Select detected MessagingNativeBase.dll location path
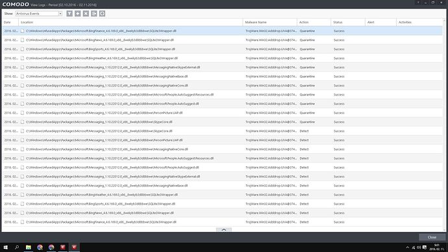This screenshot has width=448, height=252. point(107,186)
